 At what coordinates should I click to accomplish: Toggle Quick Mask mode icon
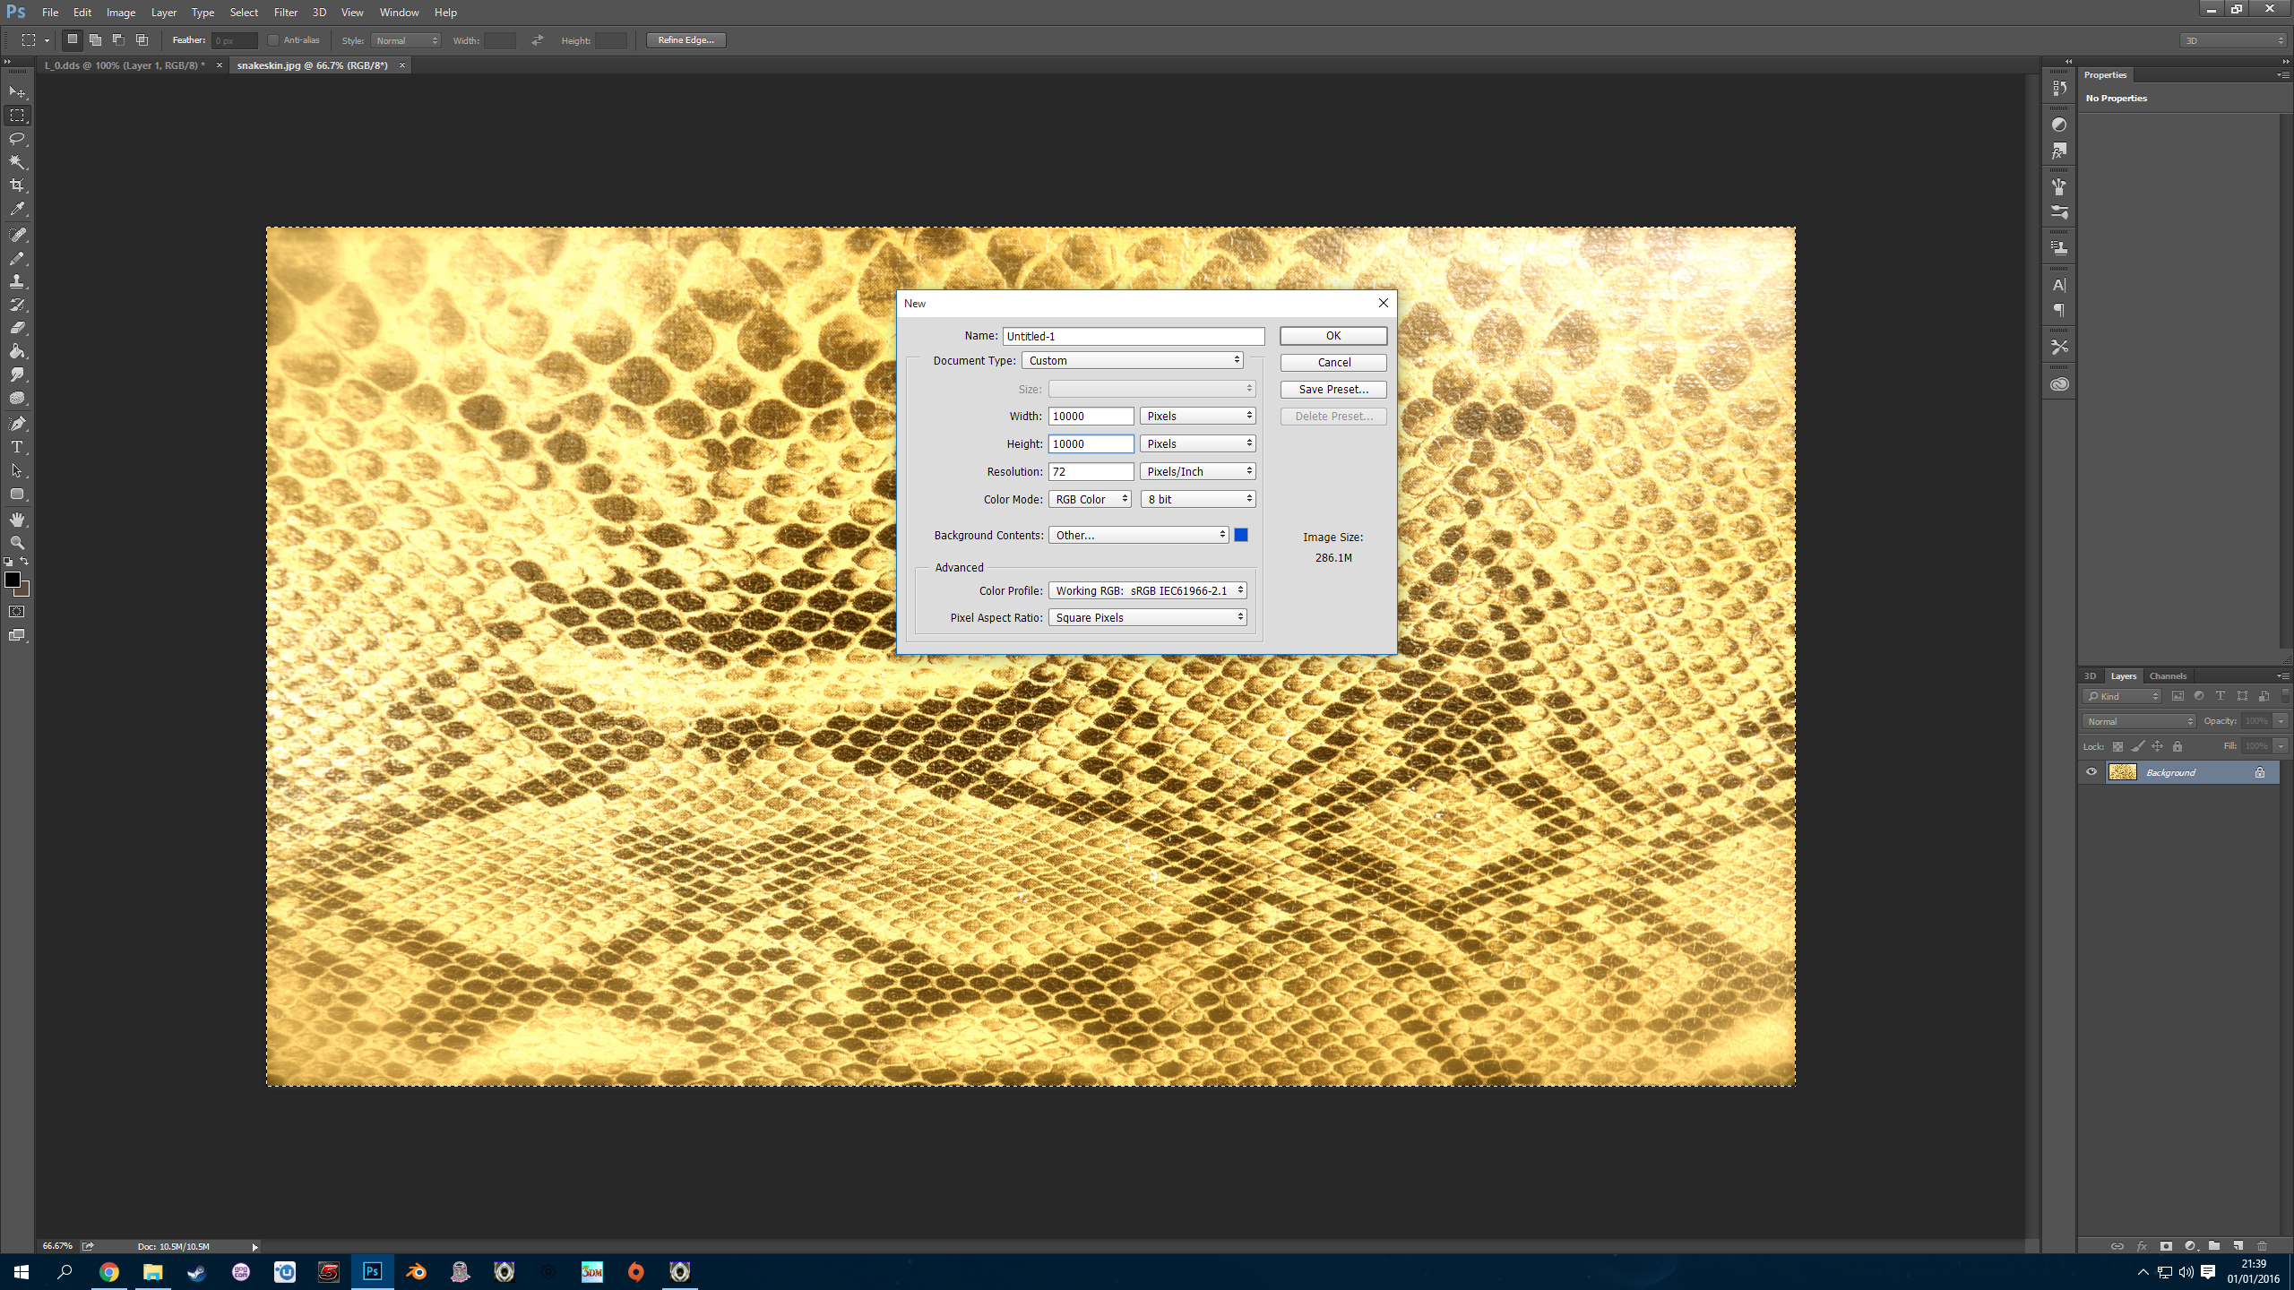pos(17,612)
